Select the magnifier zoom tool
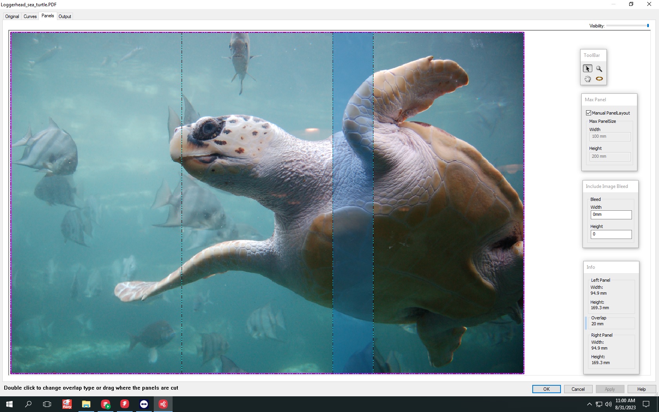 pos(599,69)
